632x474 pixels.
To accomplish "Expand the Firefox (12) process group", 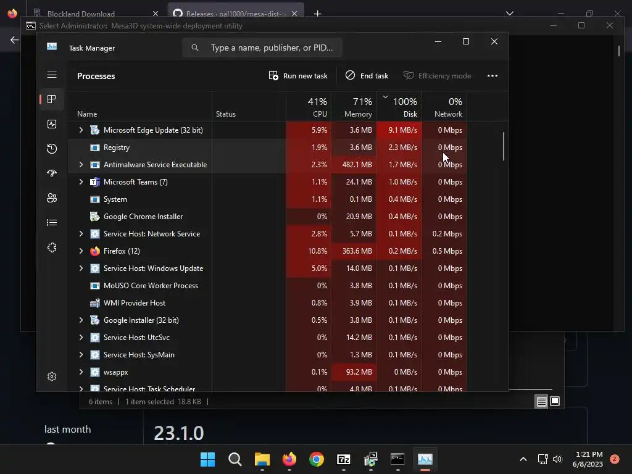I will pos(81,251).
